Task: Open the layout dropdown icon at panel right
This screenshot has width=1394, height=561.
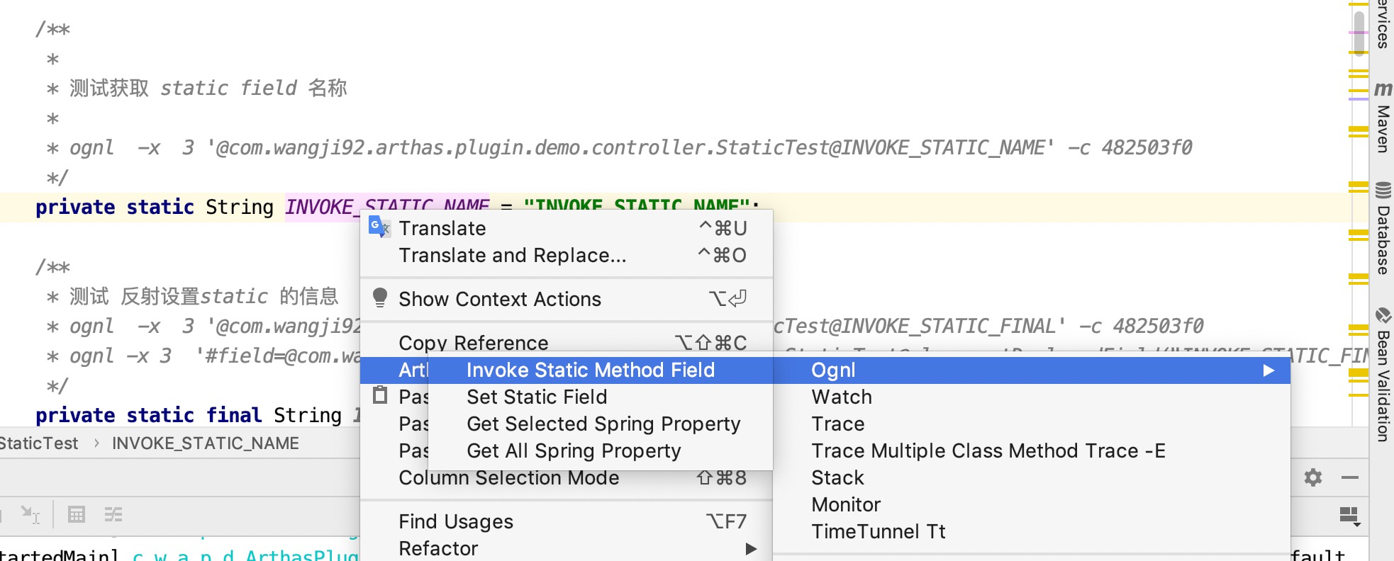Action: [1349, 516]
